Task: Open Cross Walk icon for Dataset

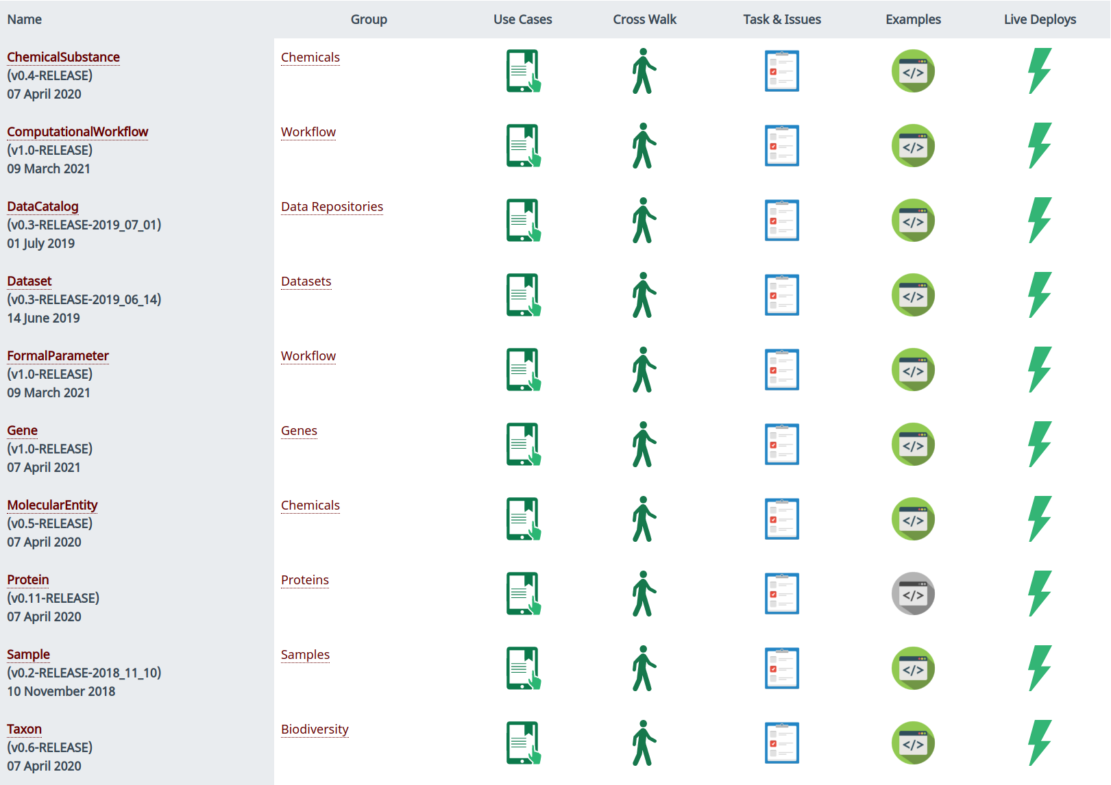Action: click(644, 295)
